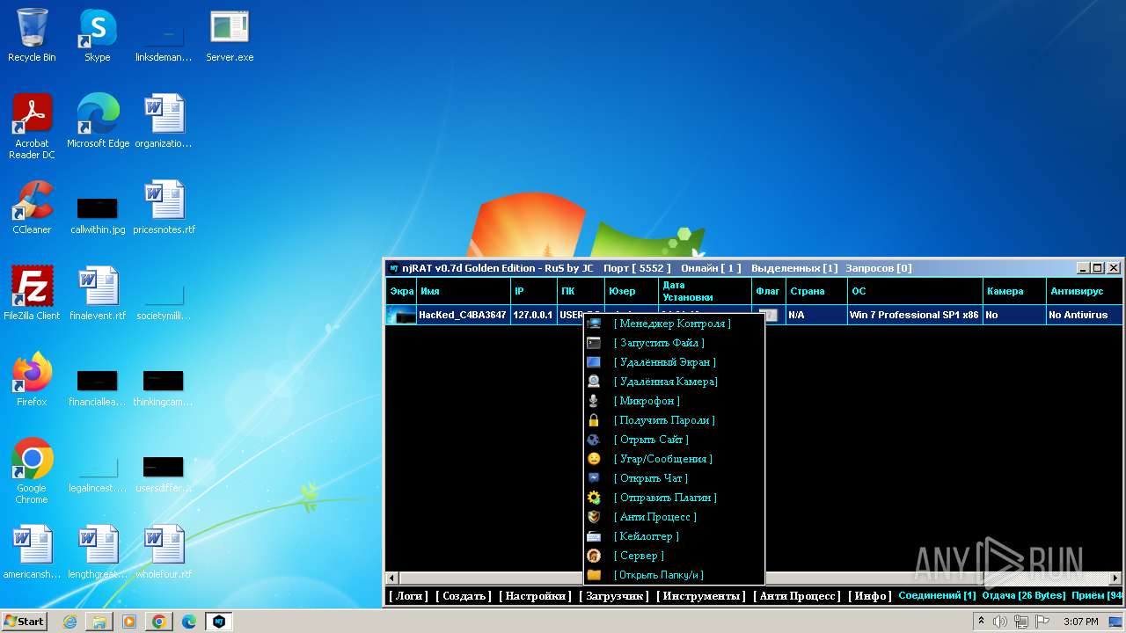Viewport: 1126px width, 633px height.
Task: Click the Загрузчик button
Action: 614,596
